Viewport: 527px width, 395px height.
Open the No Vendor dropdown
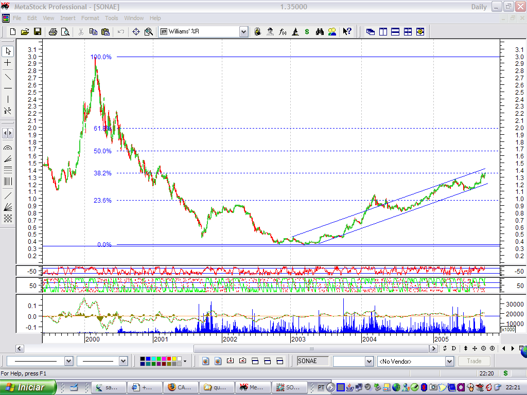click(x=449, y=362)
